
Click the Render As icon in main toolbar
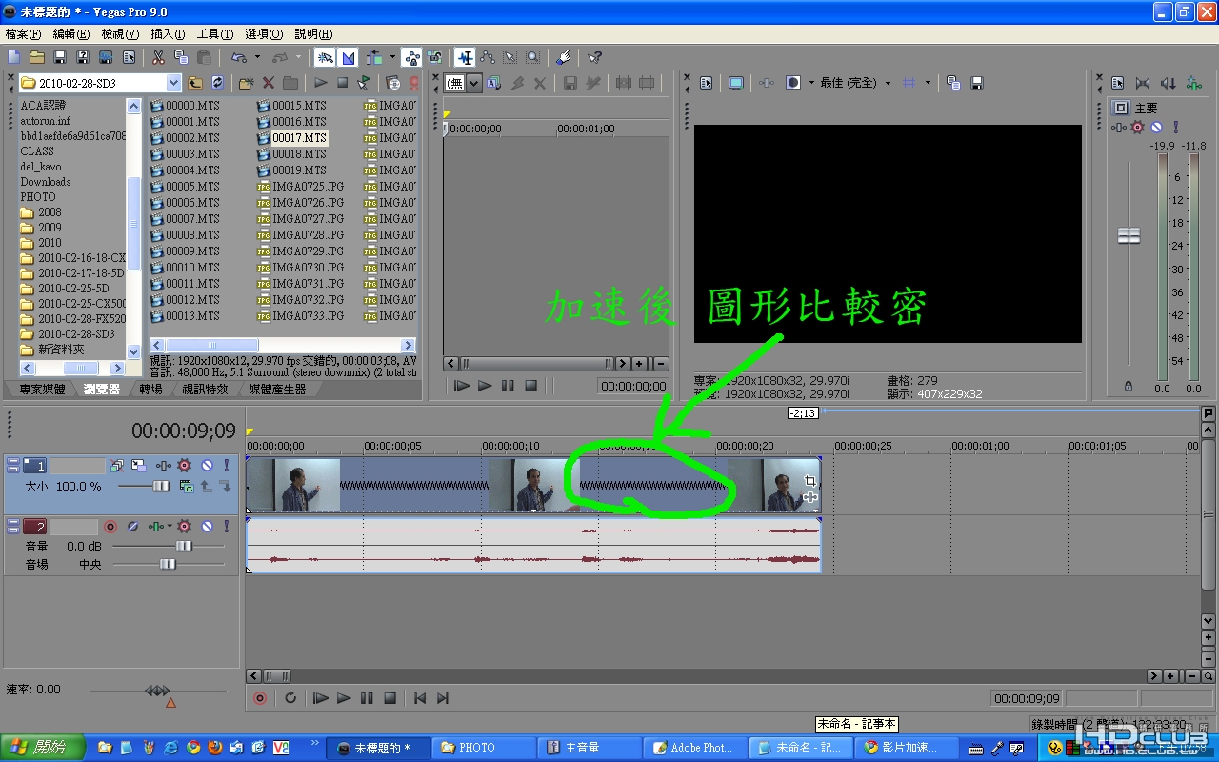point(106,57)
